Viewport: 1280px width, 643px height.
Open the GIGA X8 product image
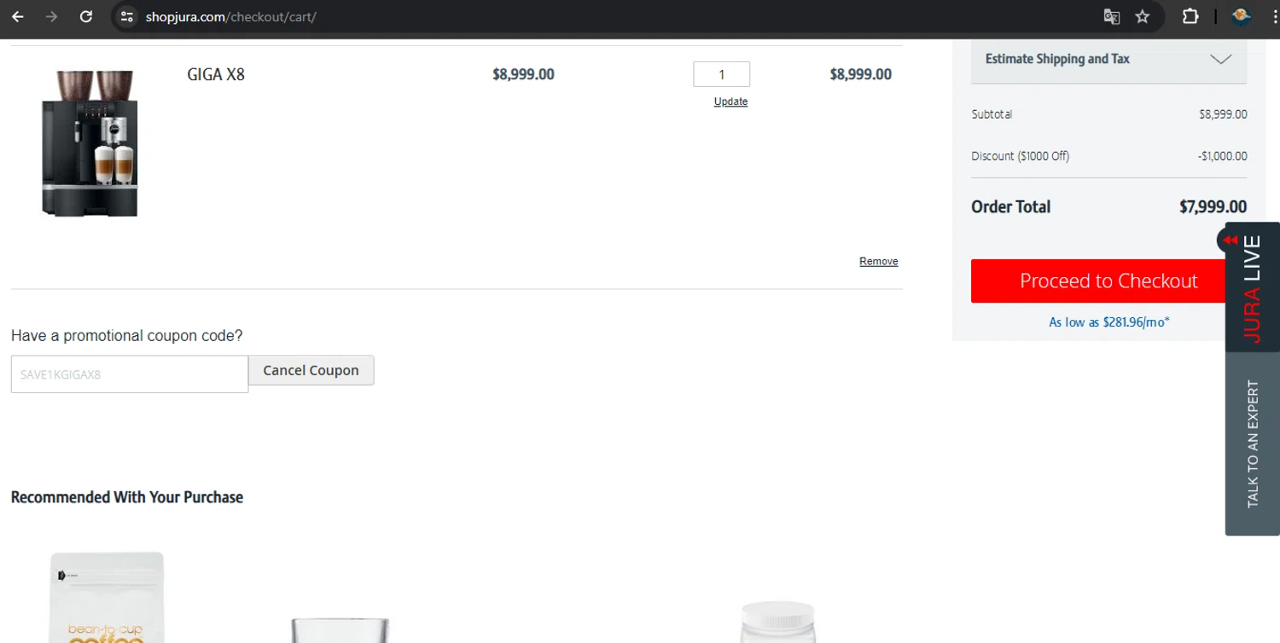pos(90,143)
